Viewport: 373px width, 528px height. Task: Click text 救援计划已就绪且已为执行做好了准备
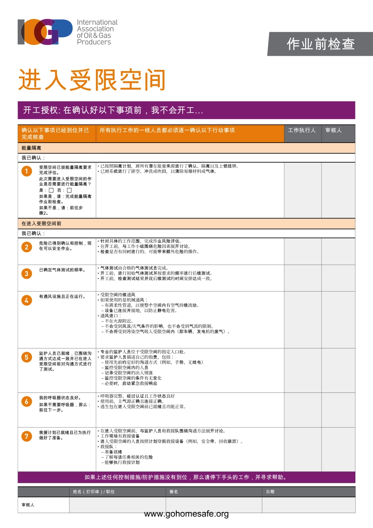tap(65, 435)
